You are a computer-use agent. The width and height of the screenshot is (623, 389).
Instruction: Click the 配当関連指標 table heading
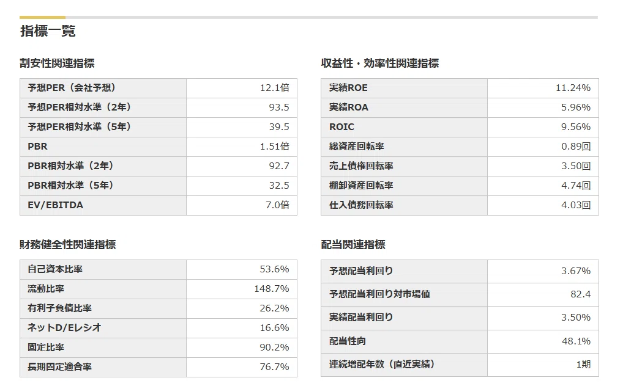[x=353, y=244]
